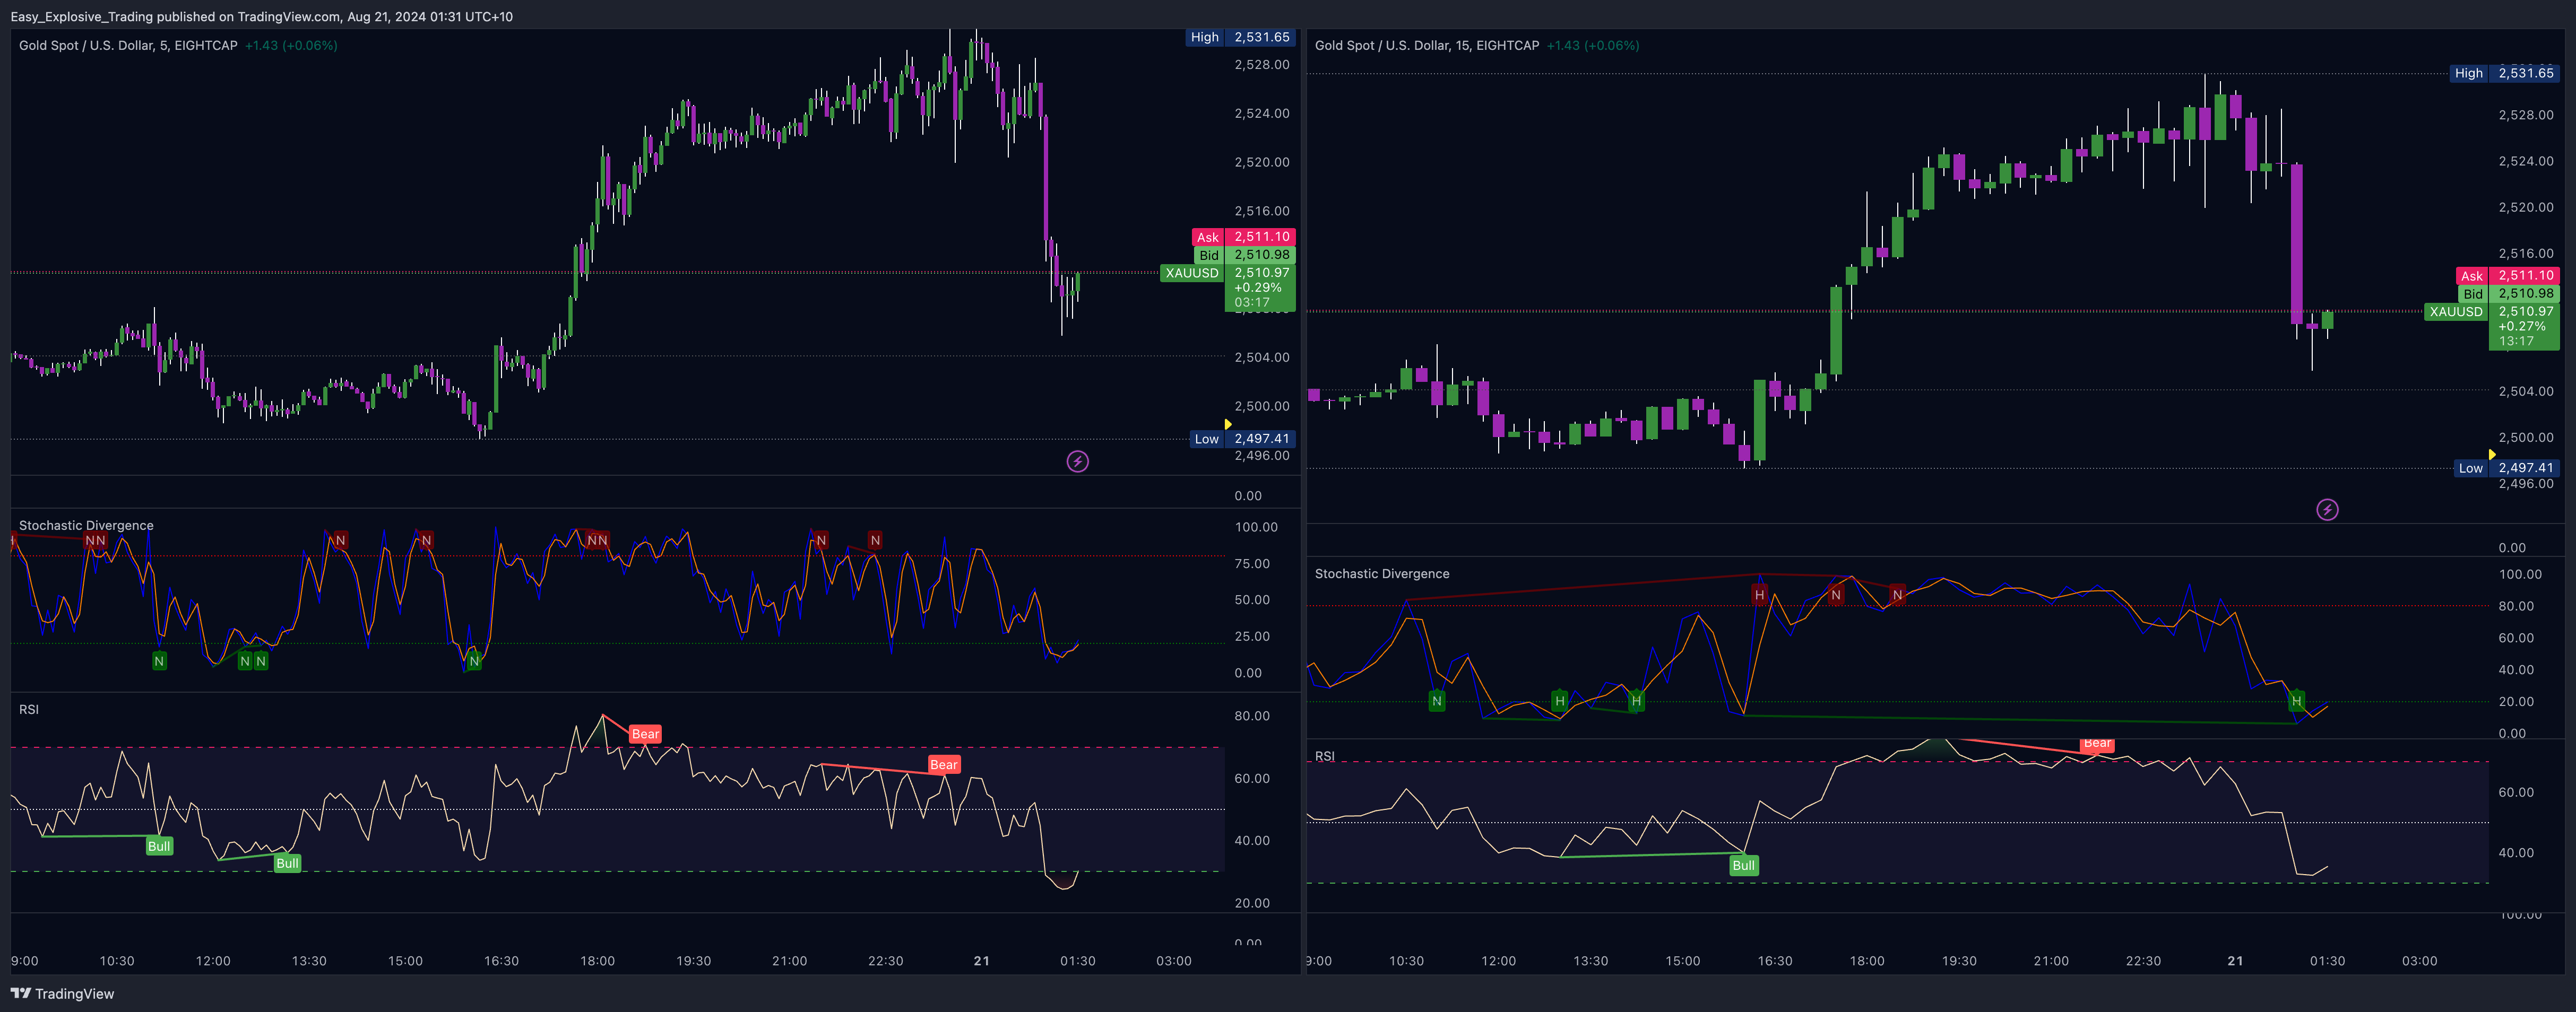Open the Gold Spot 15-minute chart title
The height and width of the screenshot is (1012, 2576).
(1426, 46)
